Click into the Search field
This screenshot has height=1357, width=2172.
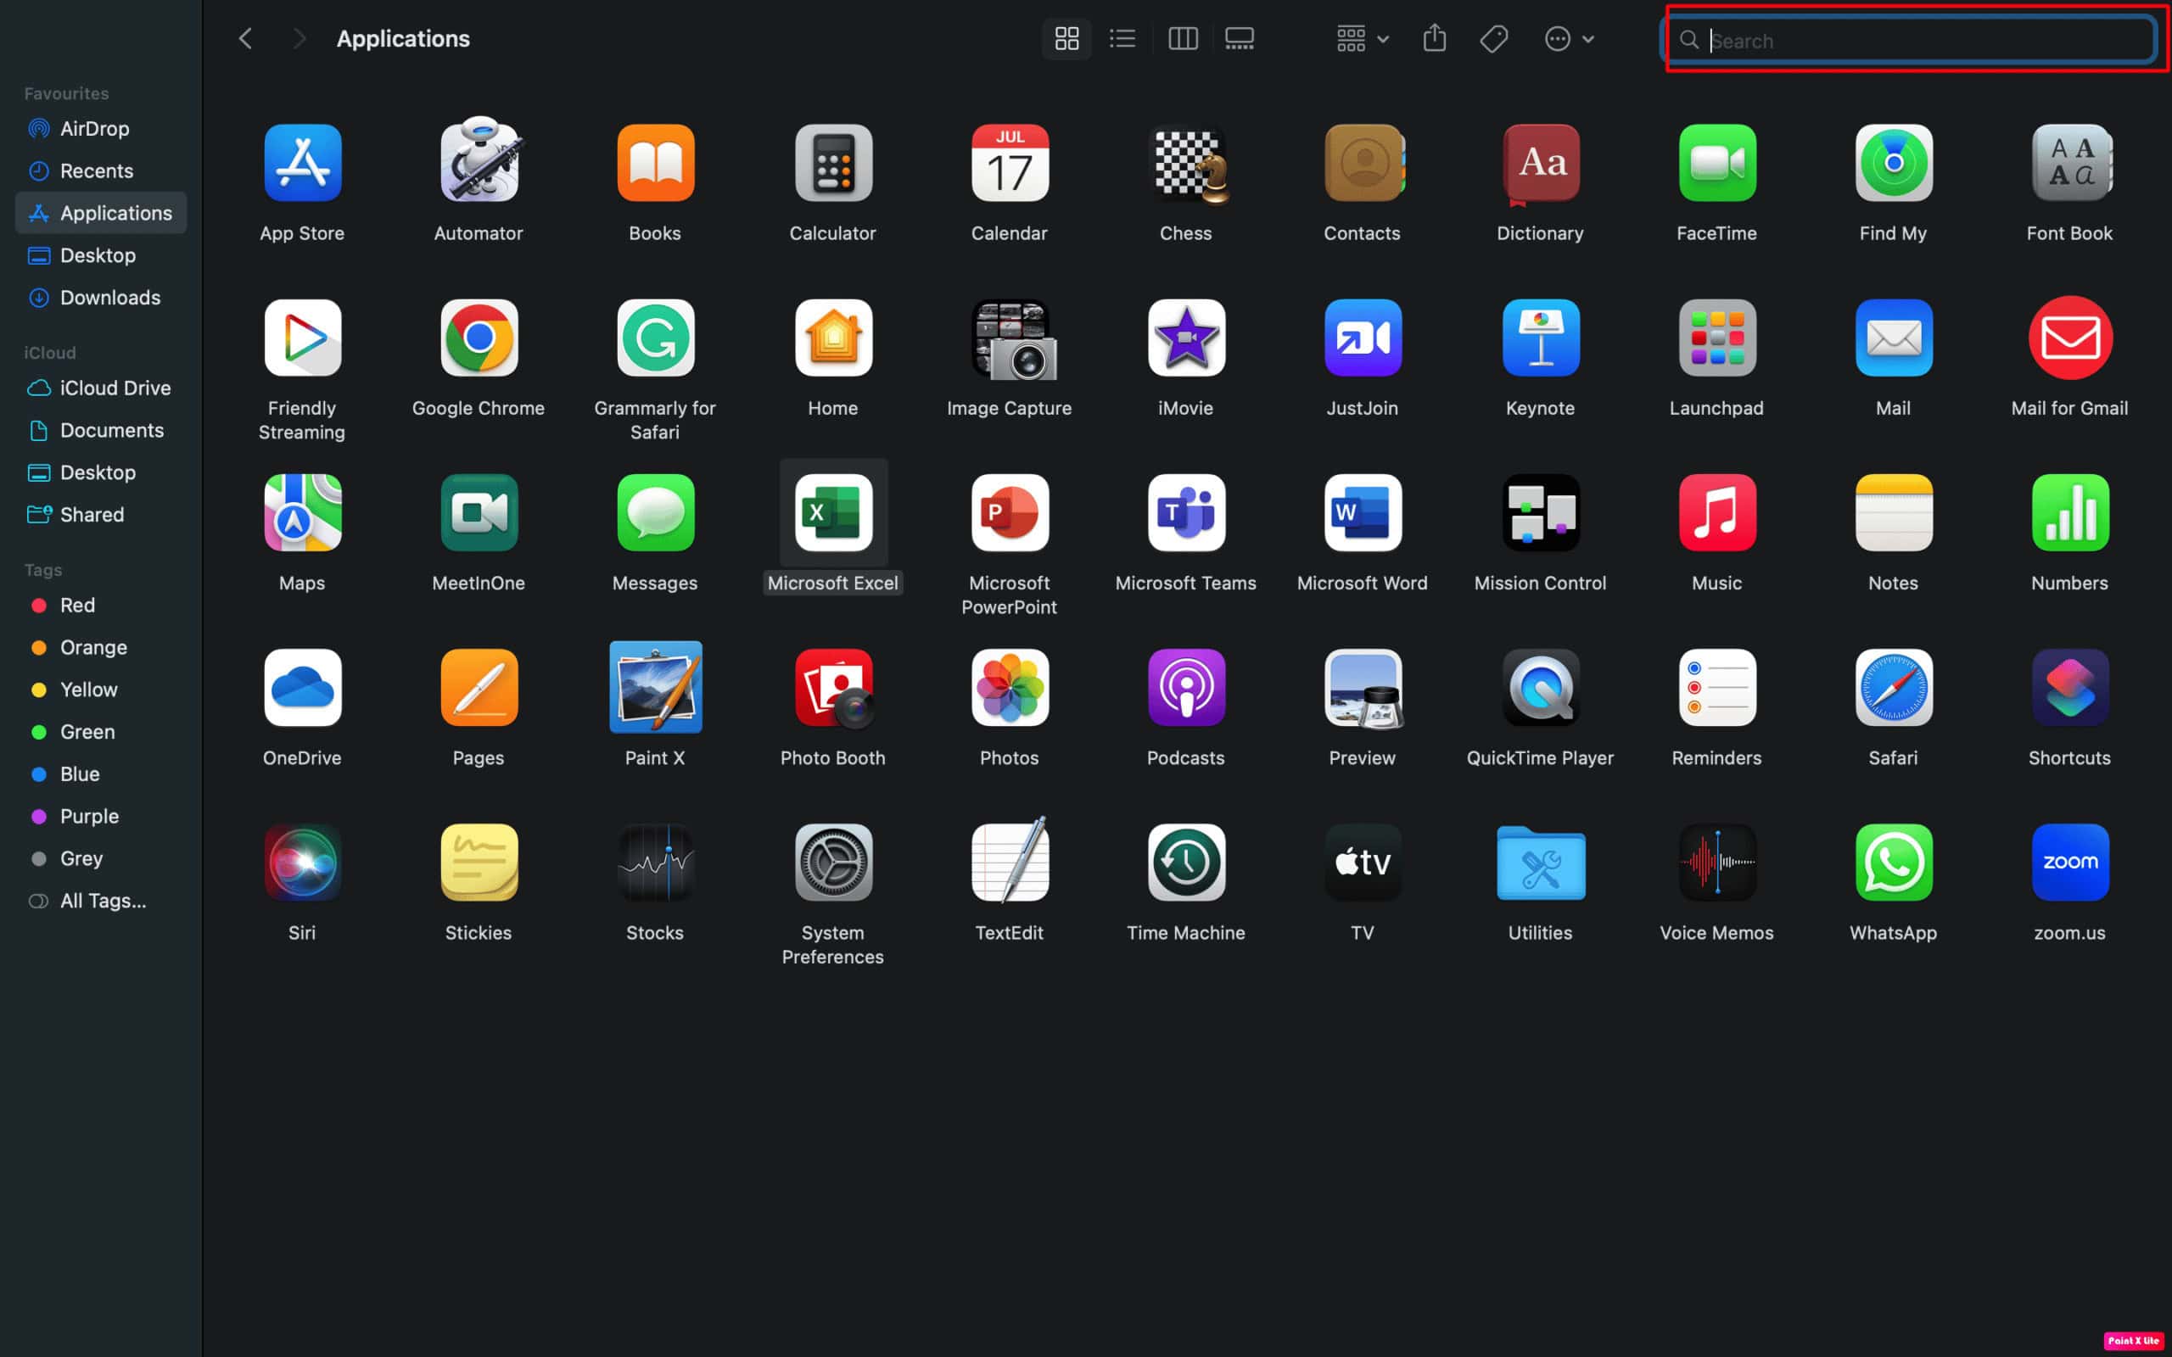[x=1911, y=40]
